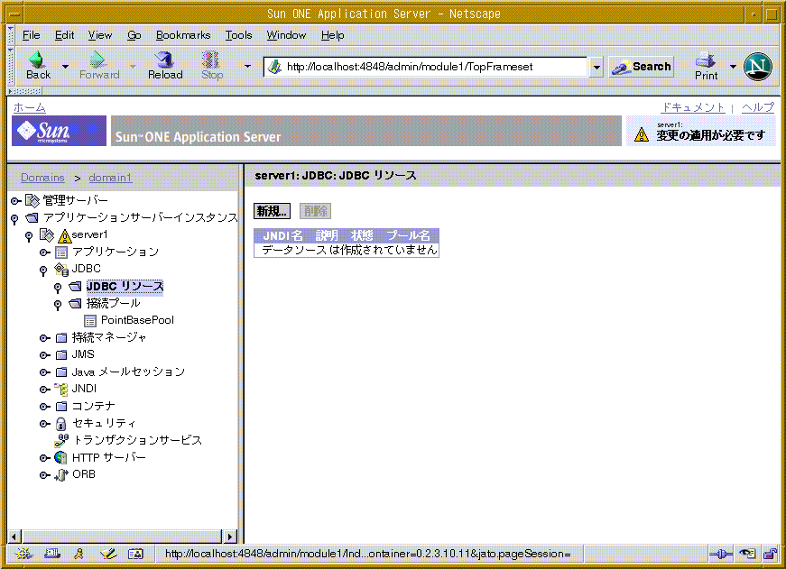The width and height of the screenshot is (786, 569).
Task: Open the Back button history dropdown
Action: click(x=65, y=66)
